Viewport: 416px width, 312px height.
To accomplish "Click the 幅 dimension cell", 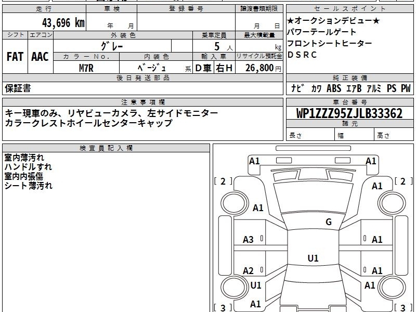I will (355, 135).
